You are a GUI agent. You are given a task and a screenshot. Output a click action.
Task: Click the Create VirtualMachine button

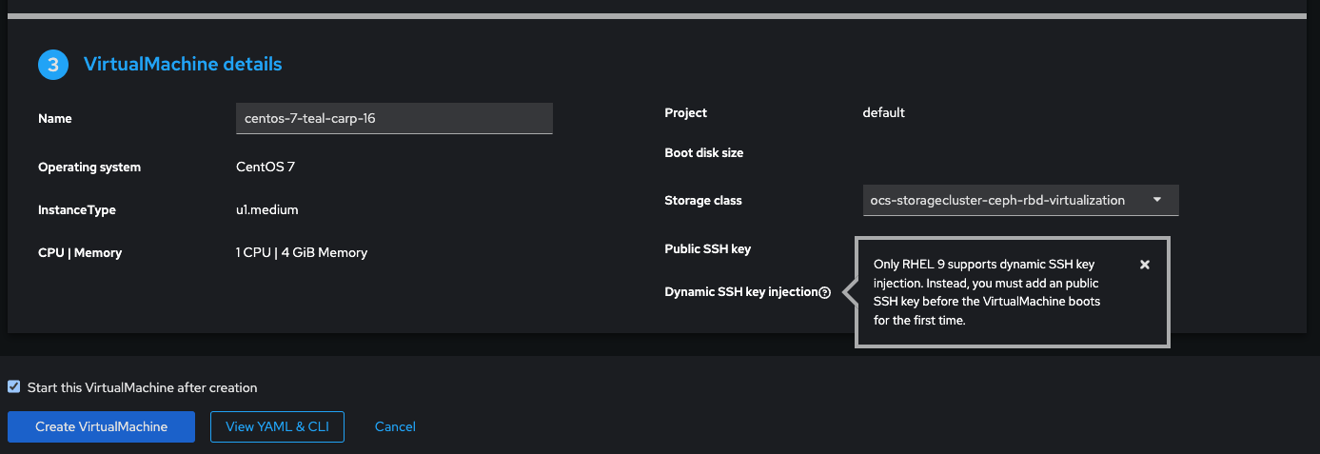101,427
